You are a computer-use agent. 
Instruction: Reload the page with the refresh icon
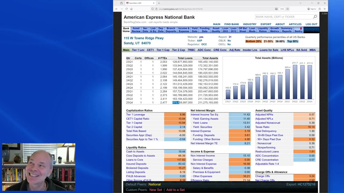pos(126,9)
